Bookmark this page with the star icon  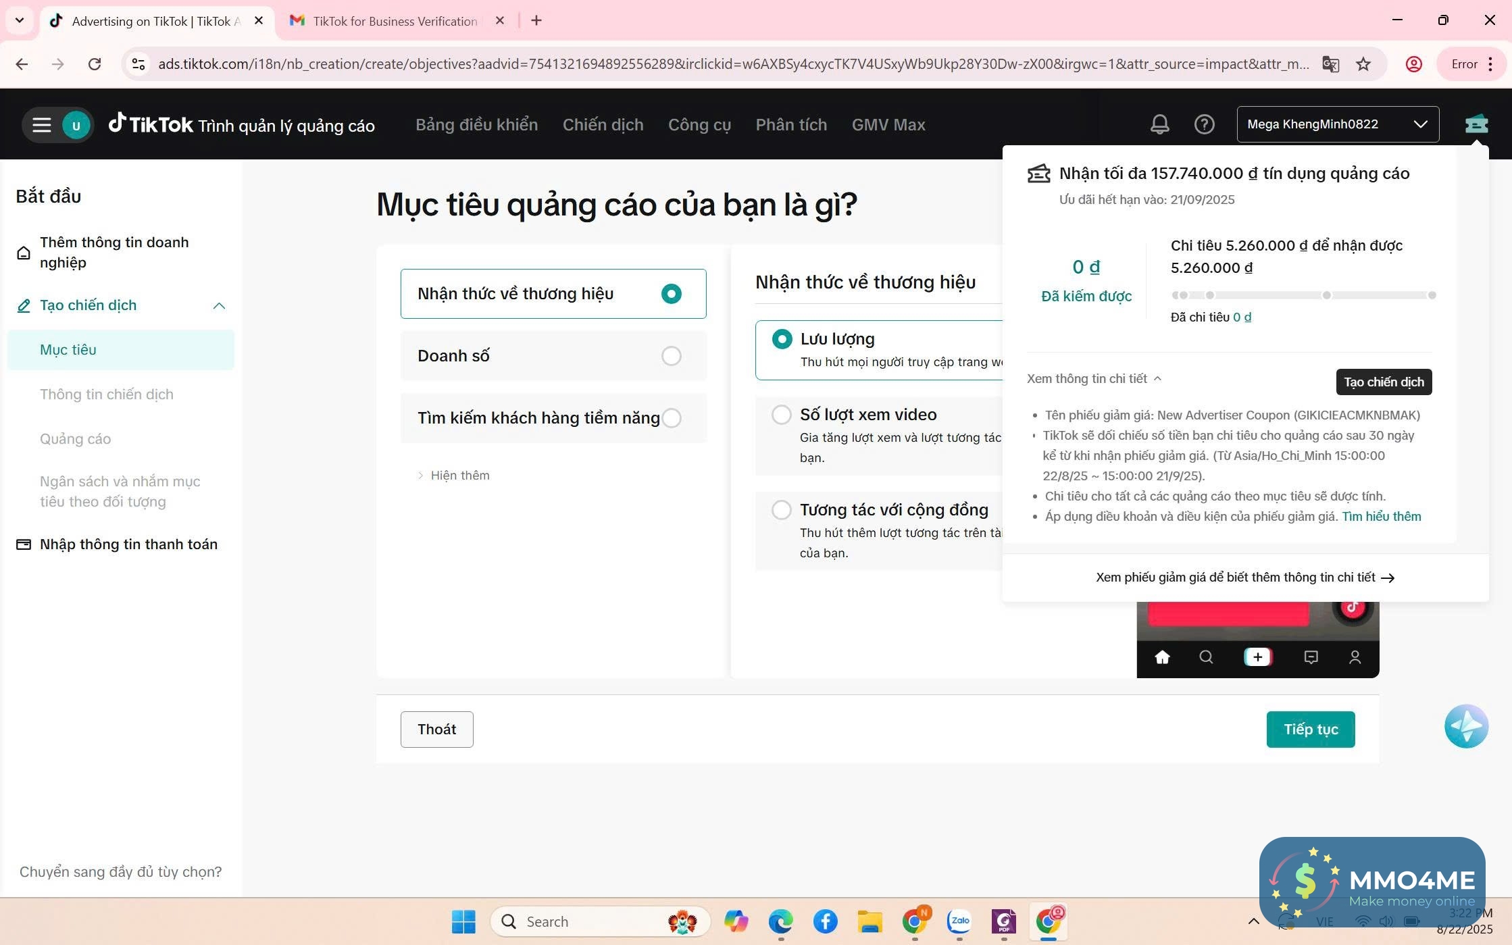(1363, 64)
